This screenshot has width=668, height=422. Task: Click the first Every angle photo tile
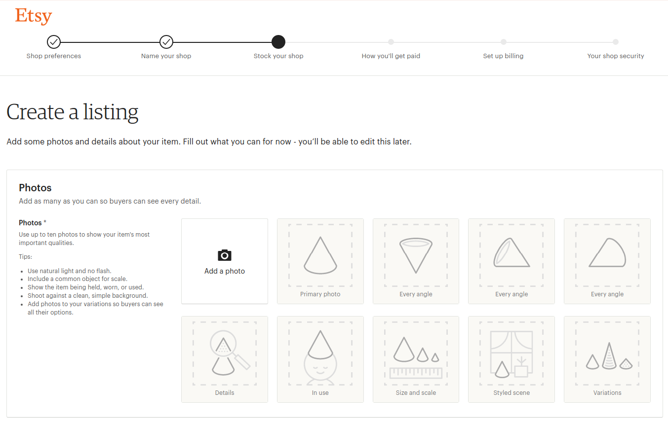point(416,261)
